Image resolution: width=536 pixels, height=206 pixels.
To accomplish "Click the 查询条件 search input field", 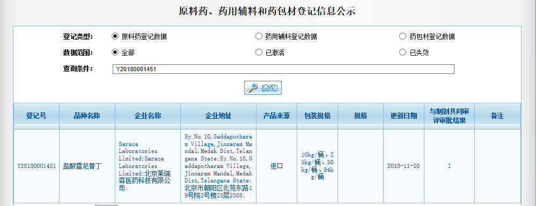I will pyautogui.click(x=283, y=69).
